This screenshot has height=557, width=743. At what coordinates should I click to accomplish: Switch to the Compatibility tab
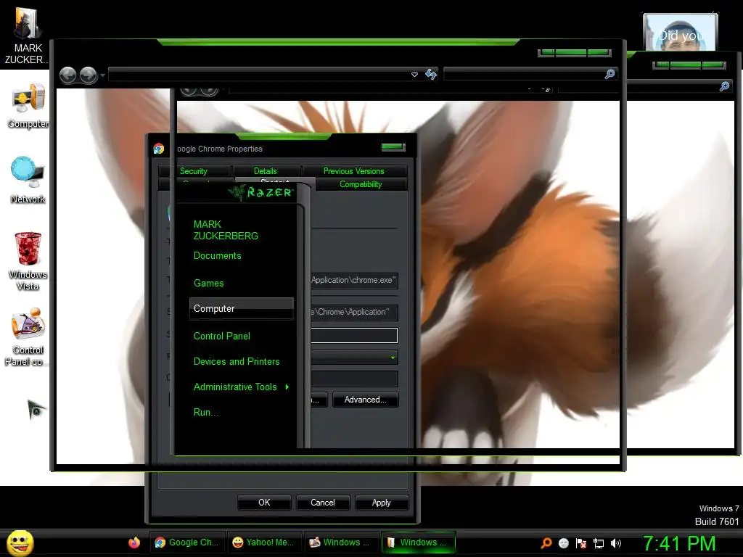pyautogui.click(x=361, y=184)
